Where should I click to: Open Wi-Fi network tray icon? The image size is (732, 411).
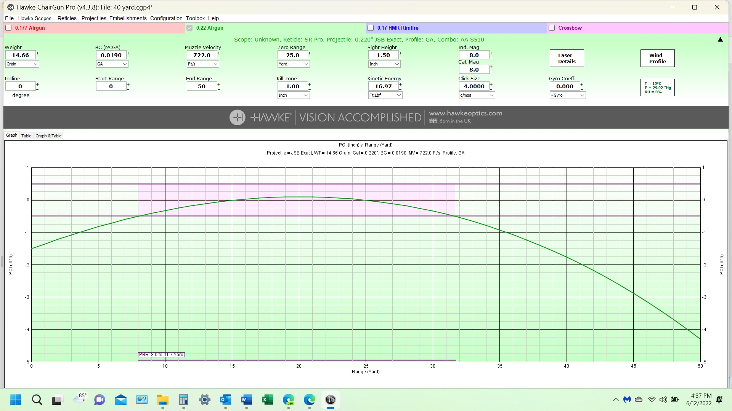(652, 400)
